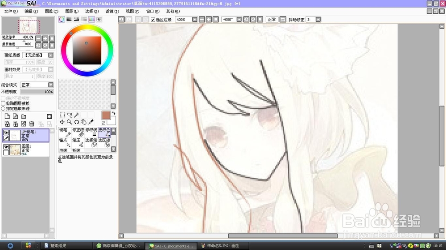The width and height of the screenshot is (446, 250).
Task: Swap foreground and background colors
Action: 113,113
